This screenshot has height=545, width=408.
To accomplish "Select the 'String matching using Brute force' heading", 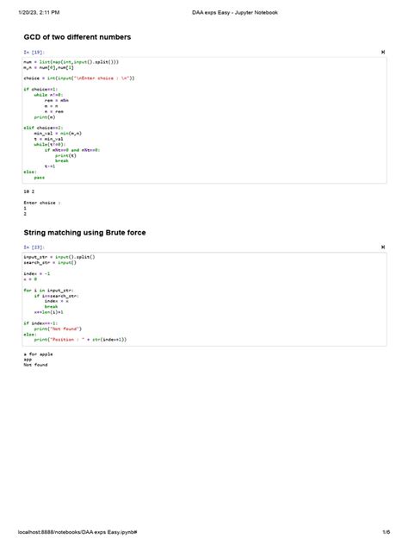I will [x=84, y=233].
